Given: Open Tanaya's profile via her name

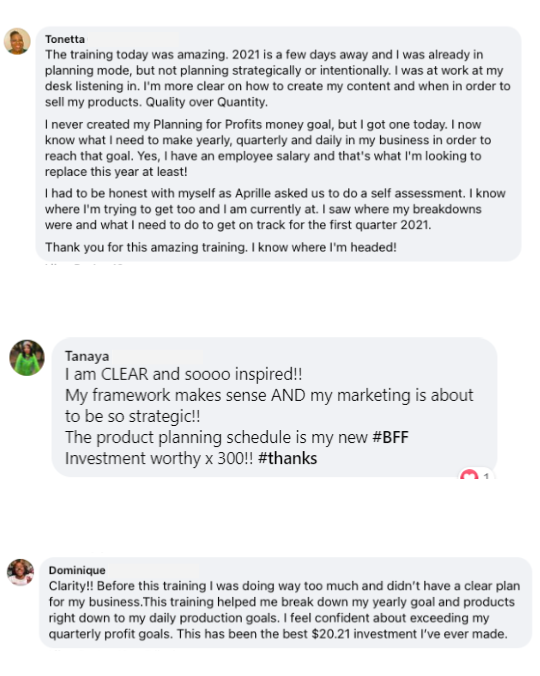Looking at the screenshot, I should (x=87, y=356).
